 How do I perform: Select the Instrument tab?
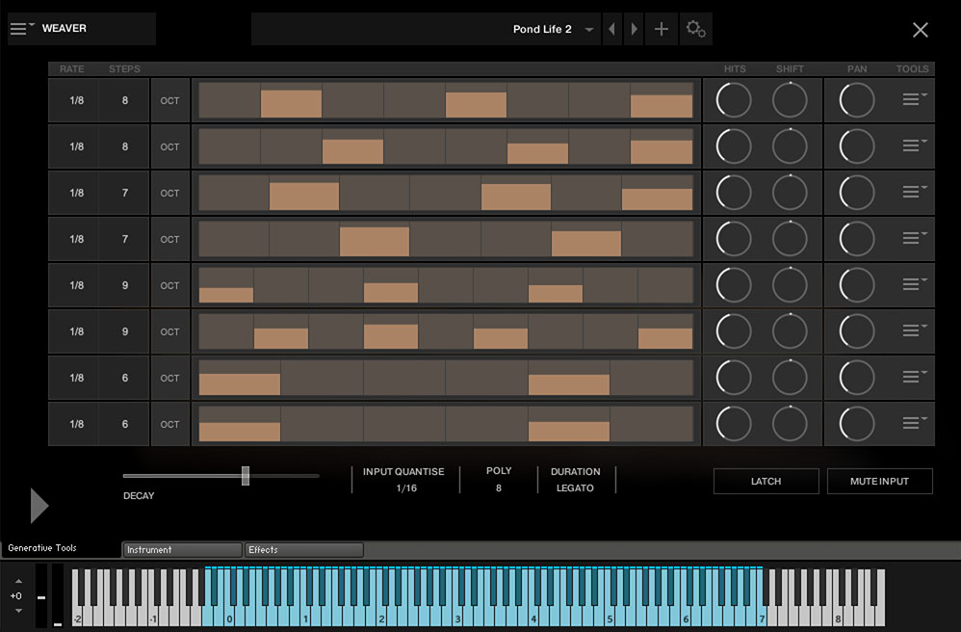[181, 549]
